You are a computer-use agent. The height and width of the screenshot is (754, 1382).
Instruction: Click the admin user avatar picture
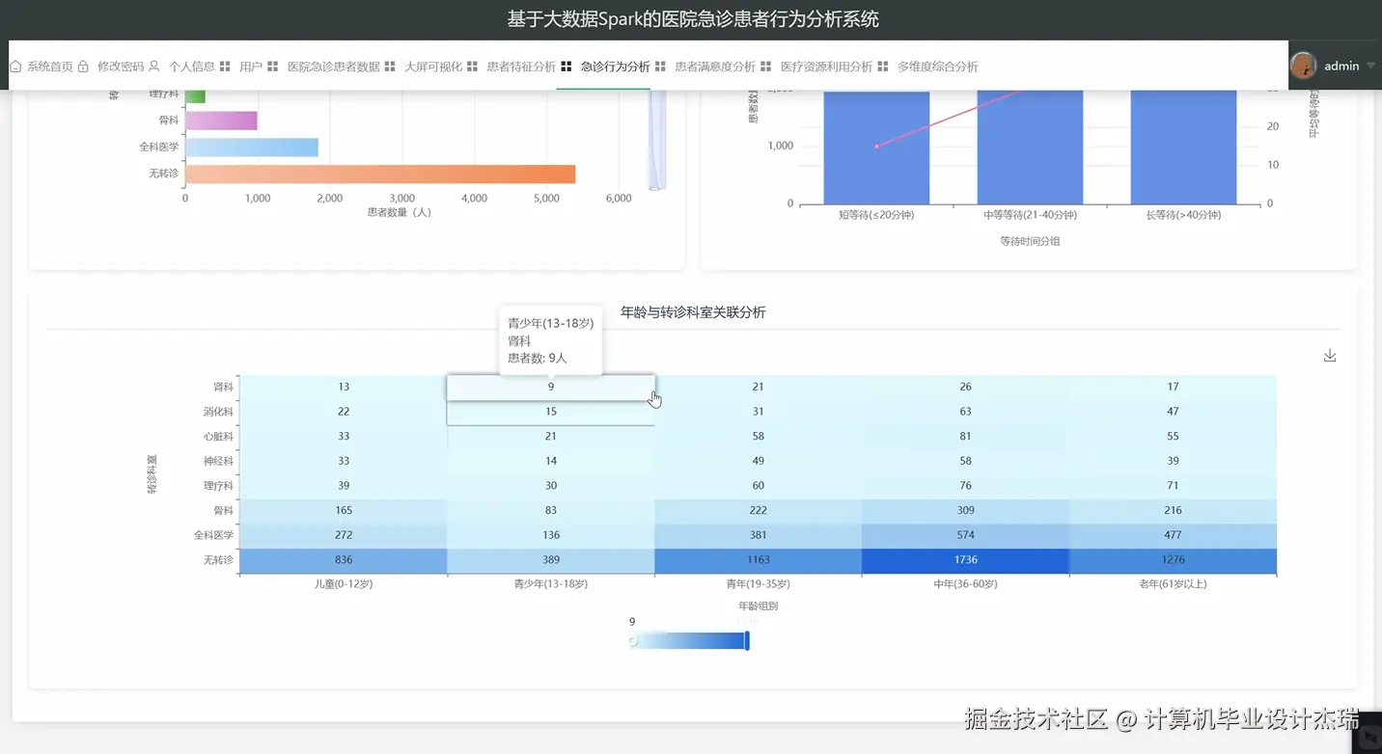pyautogui.click(x=1304, y=65)
